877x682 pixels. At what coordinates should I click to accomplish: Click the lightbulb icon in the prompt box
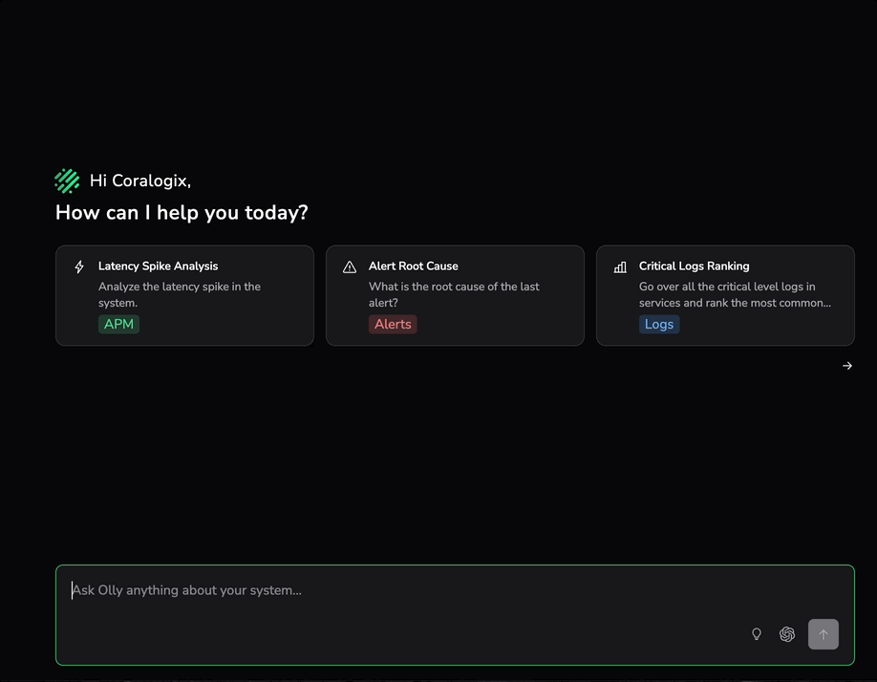(757, 634)
